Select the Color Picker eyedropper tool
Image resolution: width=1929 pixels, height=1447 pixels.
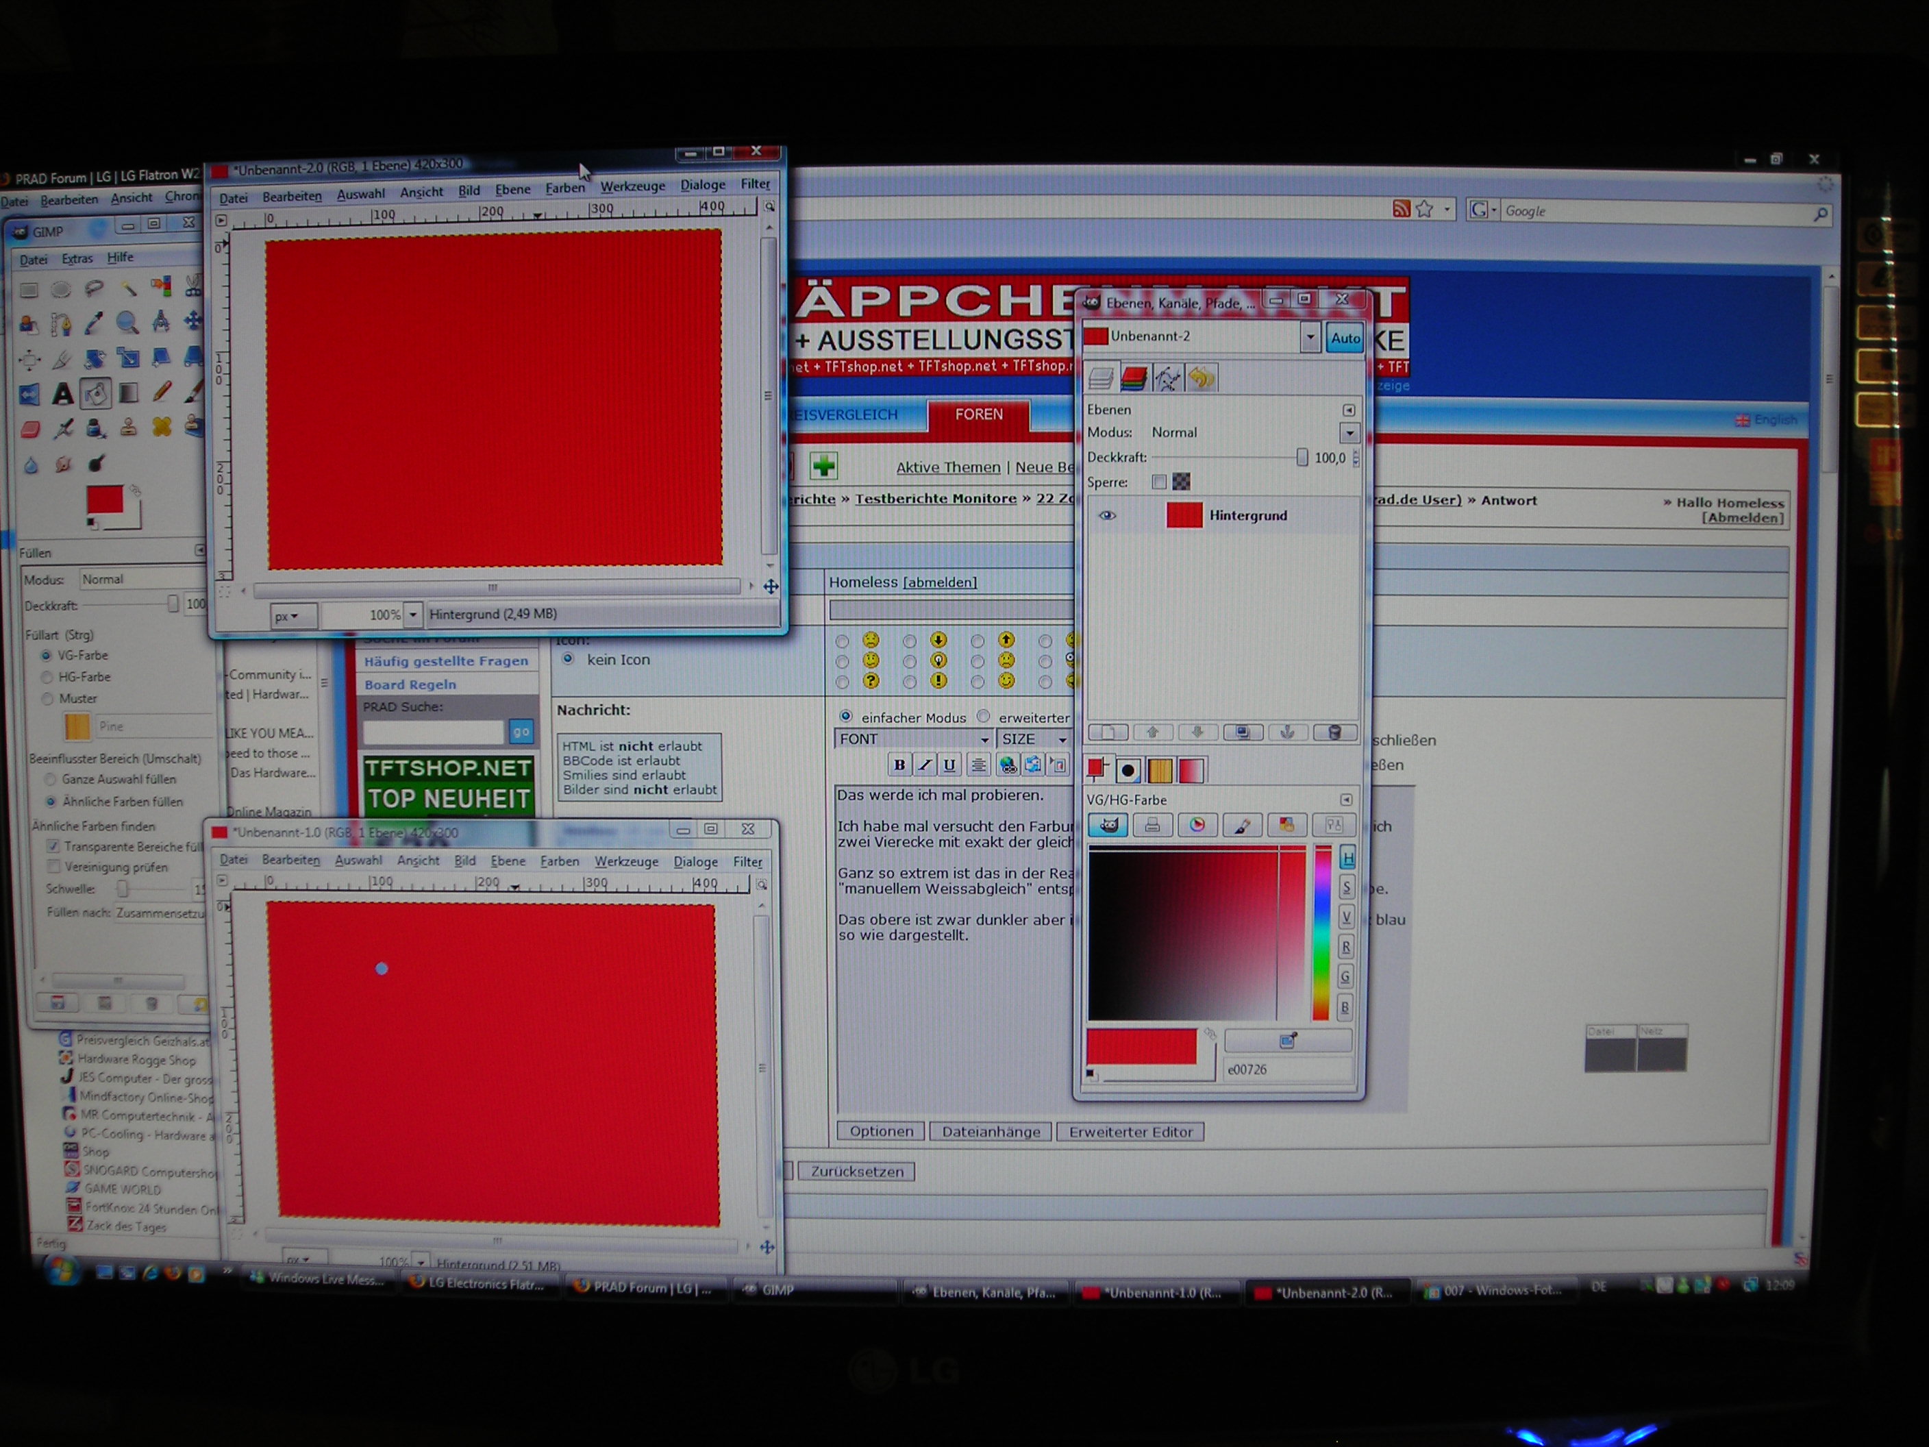[93, 325]
